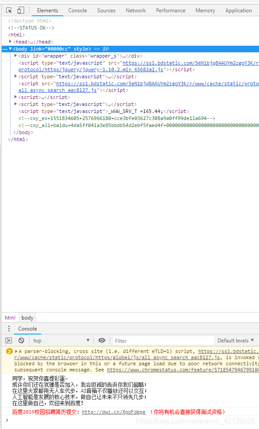Select the closing html tag line

pyautogui.click(x=18, y=139)
